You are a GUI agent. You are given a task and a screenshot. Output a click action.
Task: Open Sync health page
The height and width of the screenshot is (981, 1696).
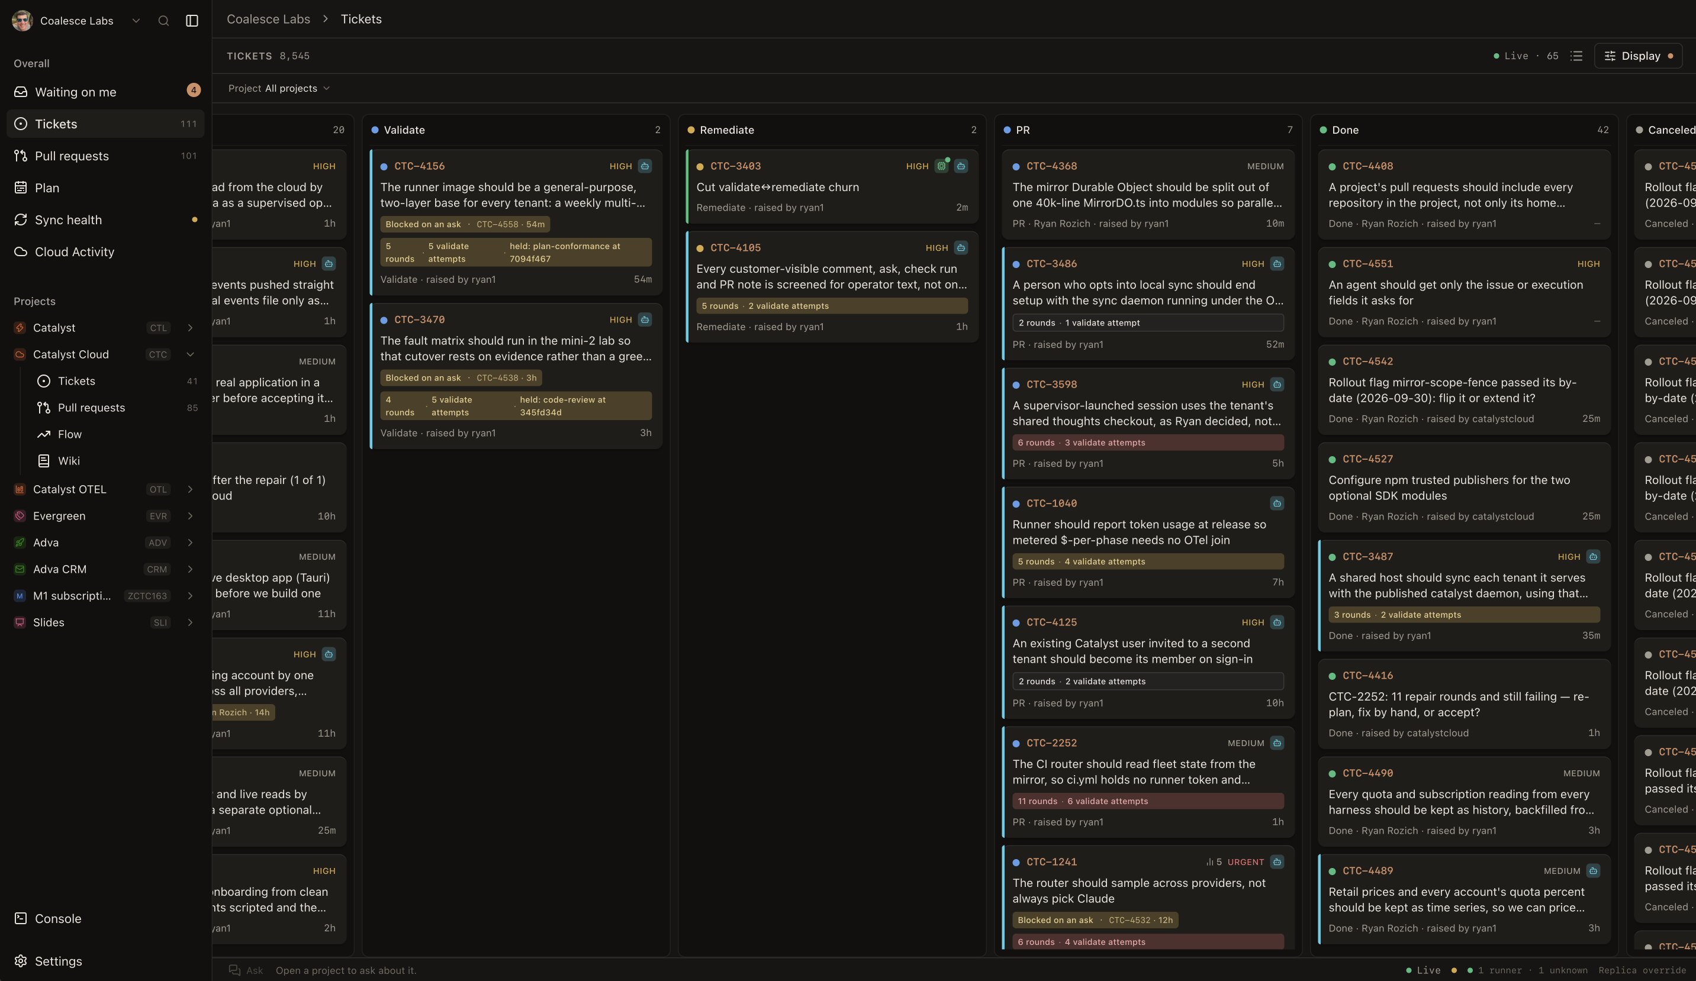click(x=105, y=220)
